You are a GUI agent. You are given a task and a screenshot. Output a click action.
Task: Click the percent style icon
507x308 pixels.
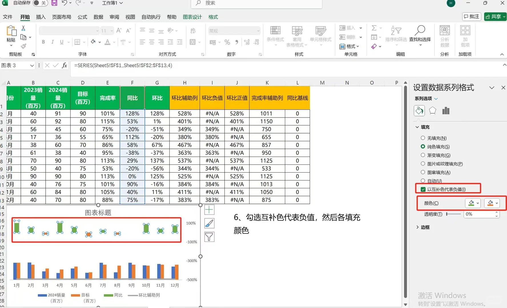click(227, 42)
